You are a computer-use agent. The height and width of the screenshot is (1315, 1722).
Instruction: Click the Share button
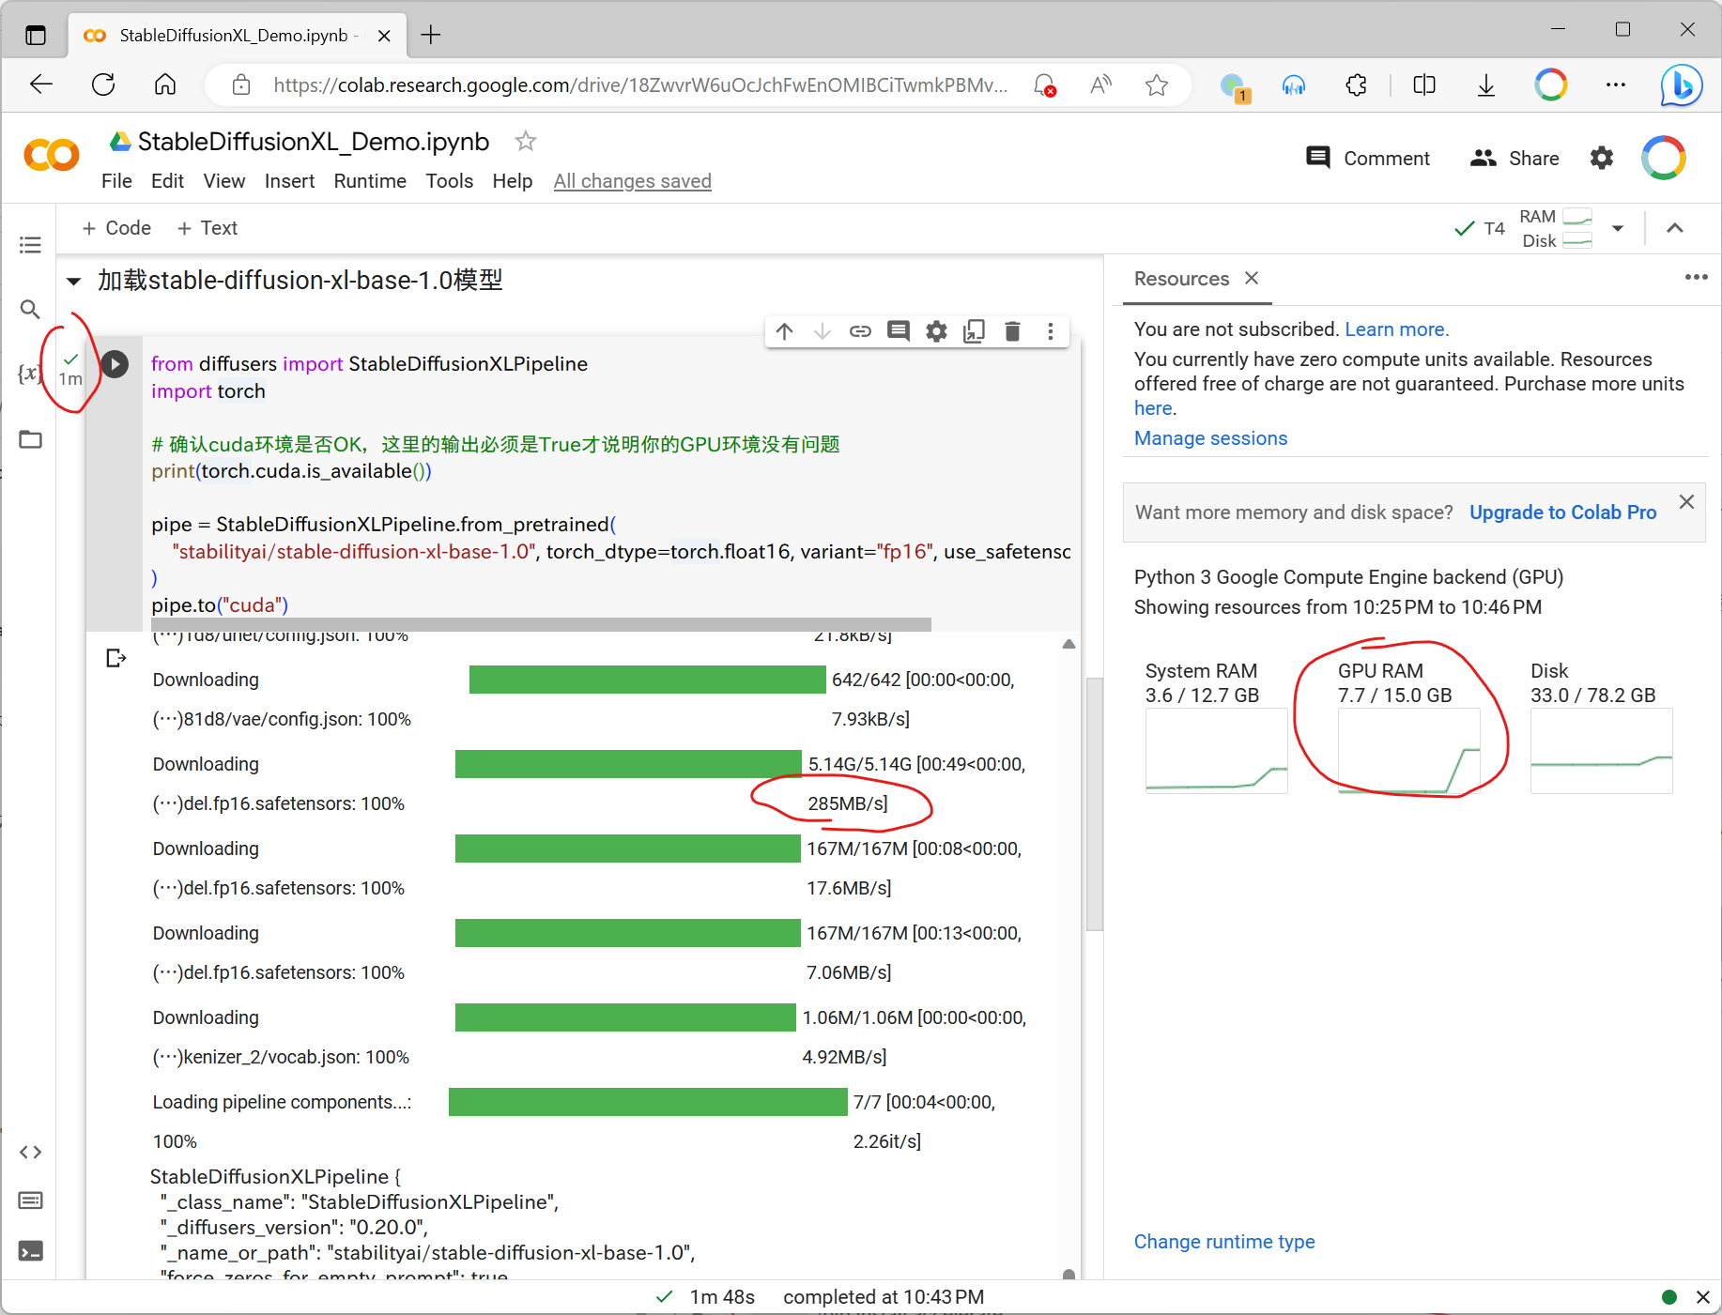[x=1514, y=158]
